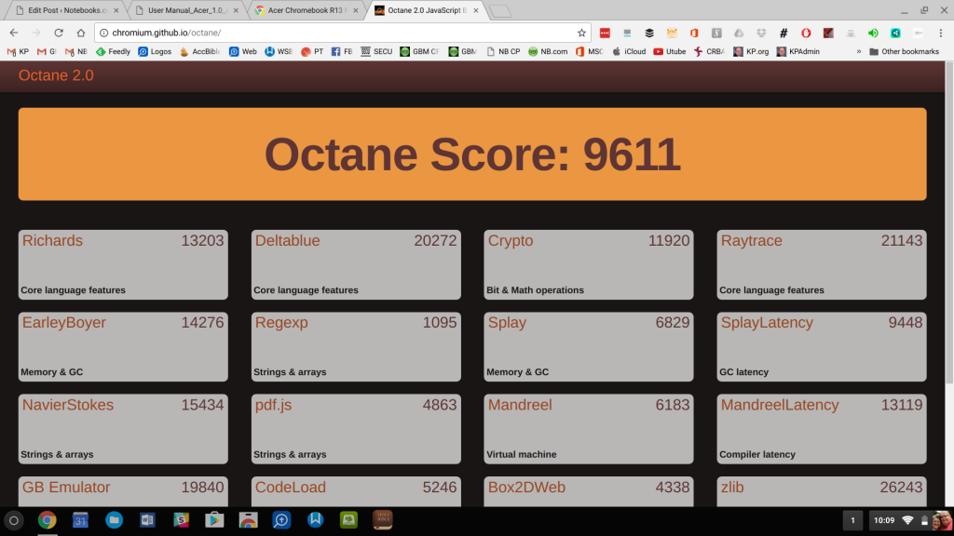The image size is (954, 536).
Task: Open the notification counter in the tray
Action: tap(852, 520)
